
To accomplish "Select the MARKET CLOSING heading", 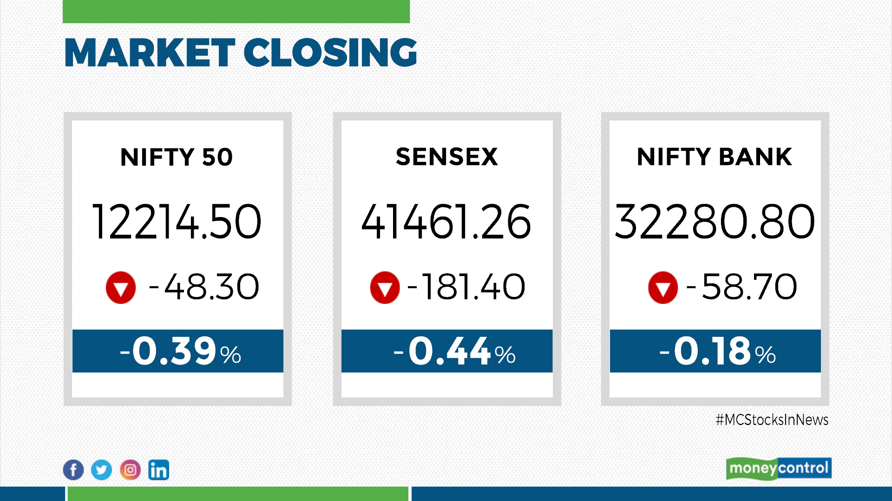I will pos(241,52).
